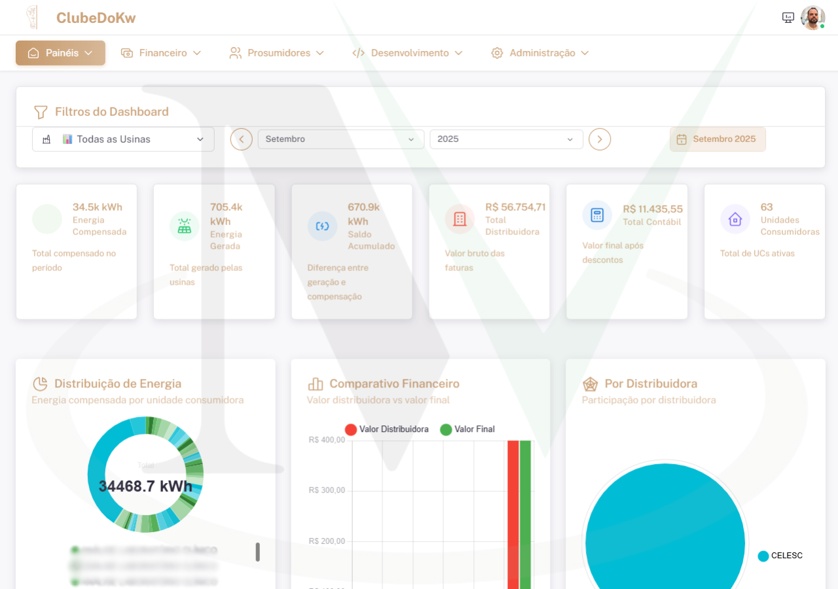Advance to next period with right arrow button
Screen dimensions: 838x589
pyautogui.click(x=599, y=139)
